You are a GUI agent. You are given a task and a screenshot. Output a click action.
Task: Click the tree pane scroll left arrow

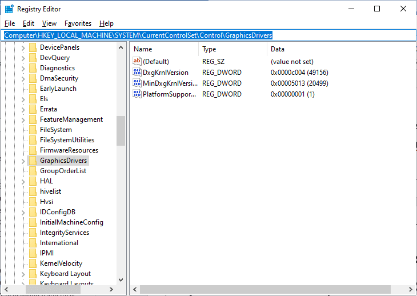tap(6, 289)
